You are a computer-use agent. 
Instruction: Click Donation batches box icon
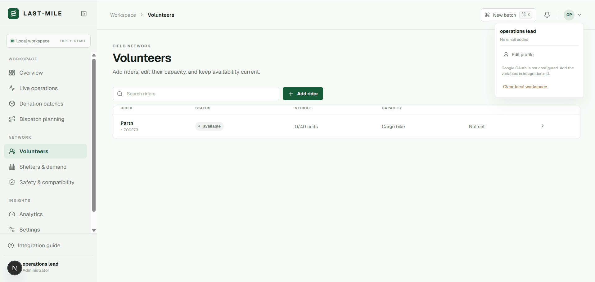[x=12, y=104]
